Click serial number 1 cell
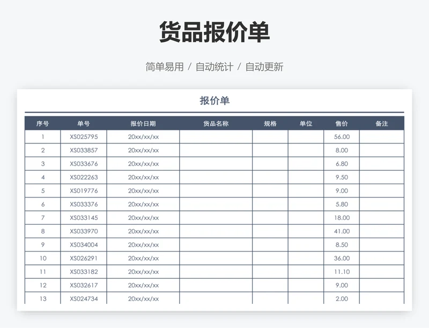Screen dimensions: 429x328 point(43,137)
